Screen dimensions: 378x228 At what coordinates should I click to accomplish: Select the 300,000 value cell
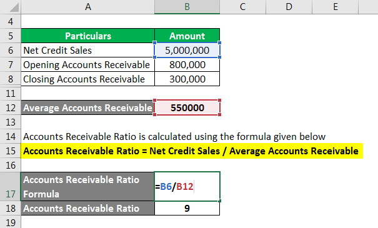coord(187,79)
